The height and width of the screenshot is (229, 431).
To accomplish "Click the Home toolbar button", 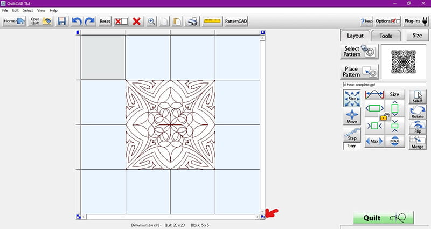I will 13,22.
